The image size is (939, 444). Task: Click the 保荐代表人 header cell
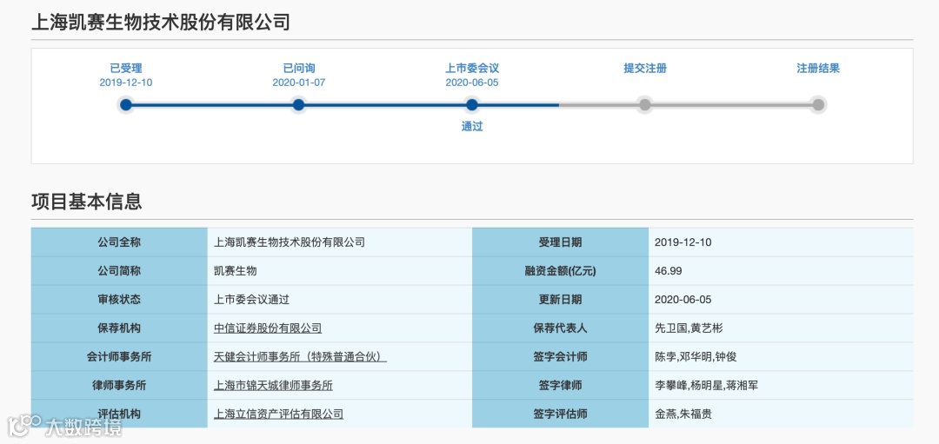tap(560, 328)
